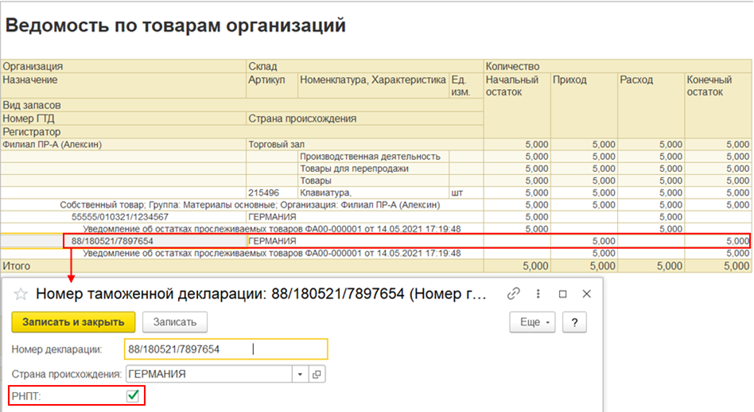The width and height of the screenshot is (754, 412).
Task: Click the question mark help button
Action: click(573, 321)
